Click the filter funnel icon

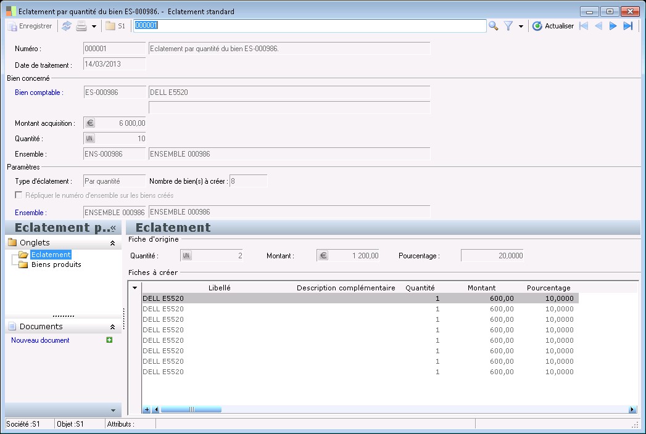click(508, 26)
